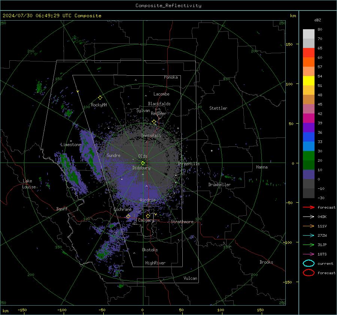
Task: Click the 'Olds' map label
Action: (x=143, y=156)
